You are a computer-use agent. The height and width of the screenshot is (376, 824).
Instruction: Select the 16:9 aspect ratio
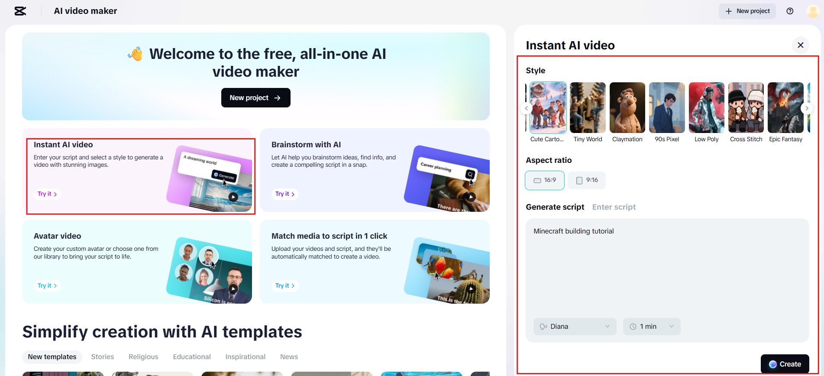[545, 180]
